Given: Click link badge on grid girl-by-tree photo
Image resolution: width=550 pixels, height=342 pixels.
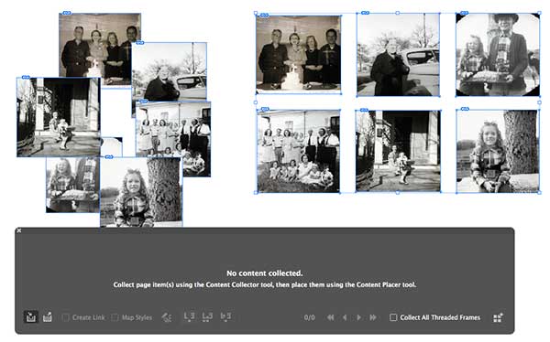Looking at the screenshot, I should click(x=465, y=109).
